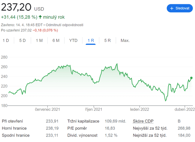Click the Nejvyšší za 52 týd. label
The width and height of the screenshot is (195, 142).
150,128
